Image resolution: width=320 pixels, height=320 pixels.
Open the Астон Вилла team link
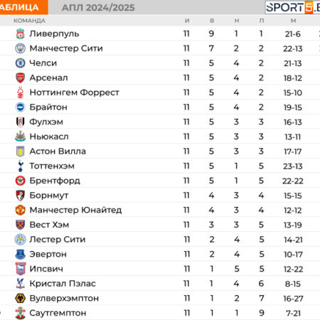point(58,151)
